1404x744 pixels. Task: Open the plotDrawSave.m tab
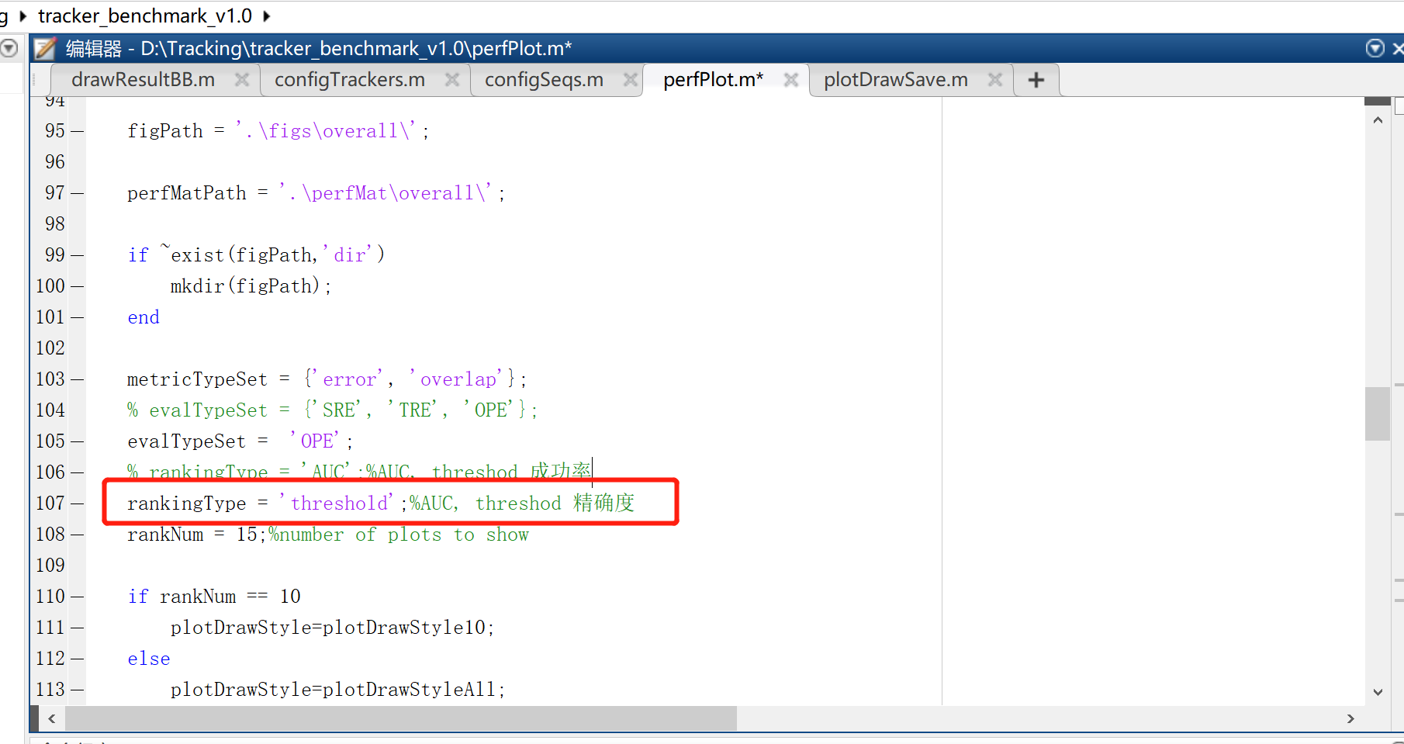point(896,80)
